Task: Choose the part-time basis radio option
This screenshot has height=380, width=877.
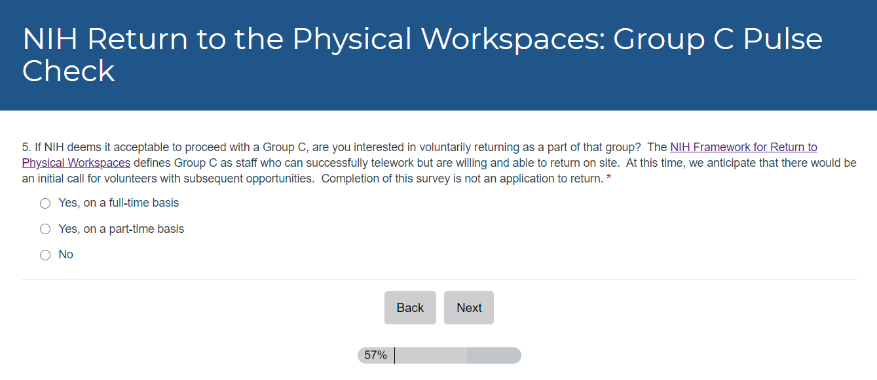Action: coord(45,229)
